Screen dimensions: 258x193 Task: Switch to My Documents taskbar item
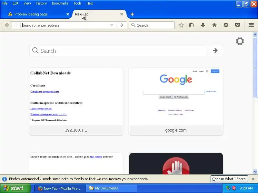tap(112, 188)
